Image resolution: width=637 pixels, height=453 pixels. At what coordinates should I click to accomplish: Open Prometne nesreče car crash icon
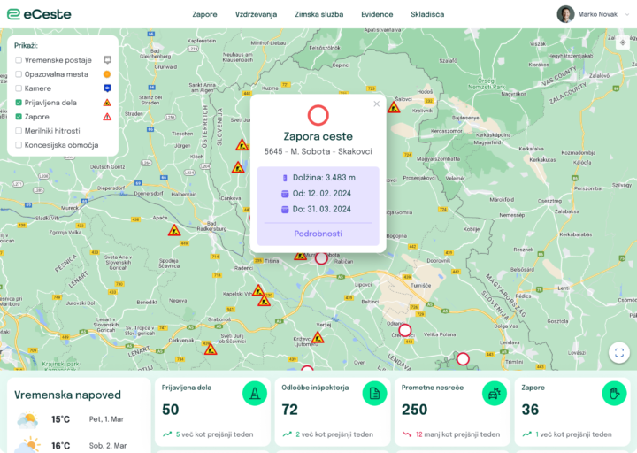(x=495, y=393)
